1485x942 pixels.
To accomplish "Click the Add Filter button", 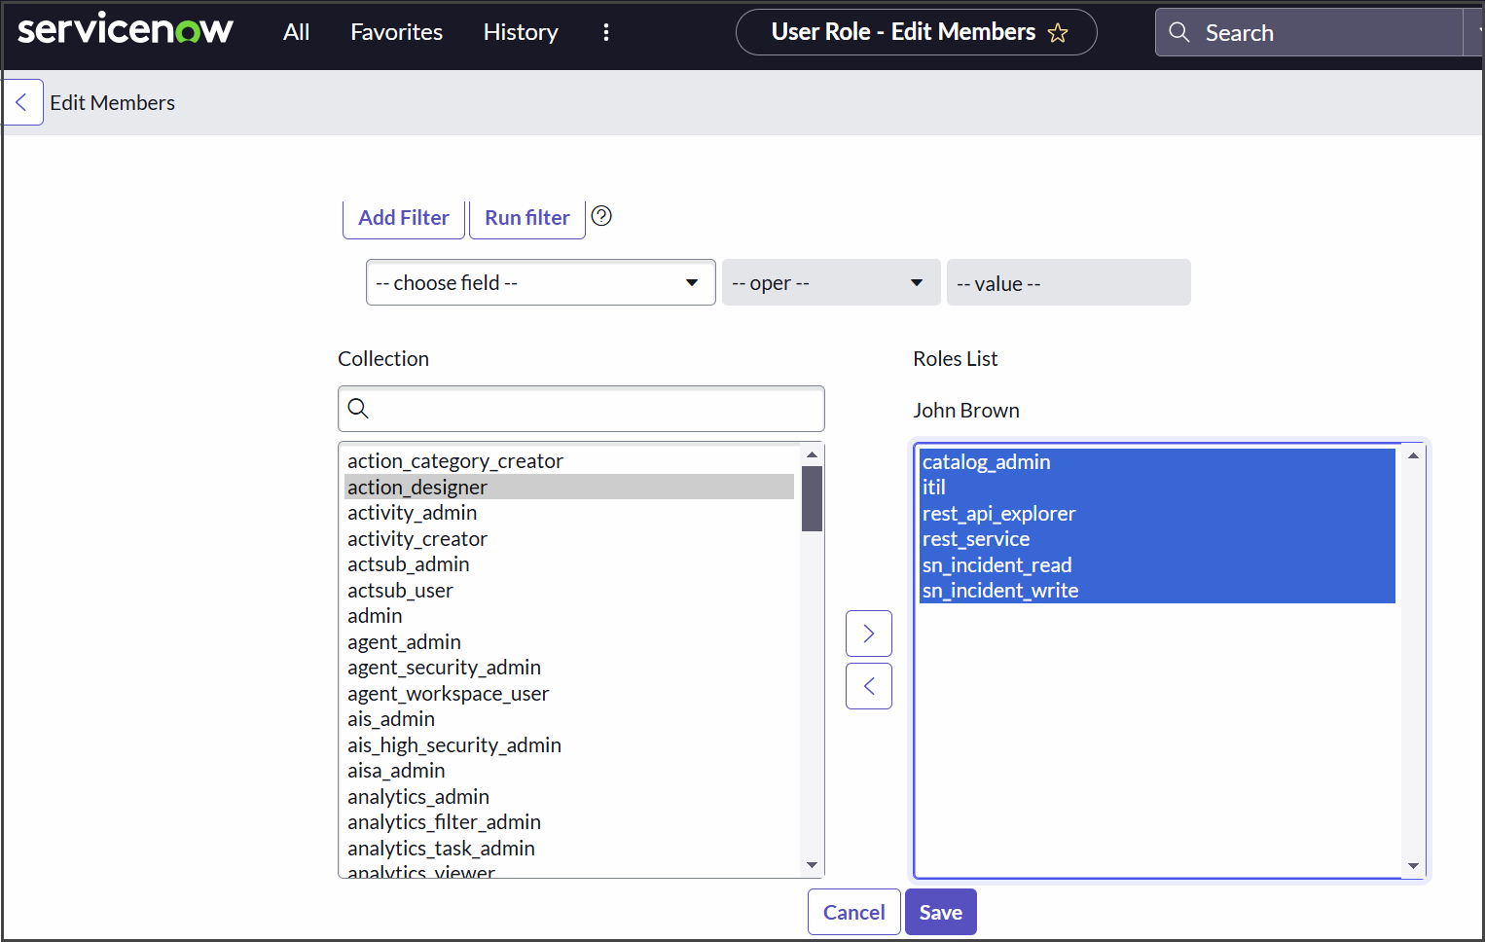I will 404,218.
